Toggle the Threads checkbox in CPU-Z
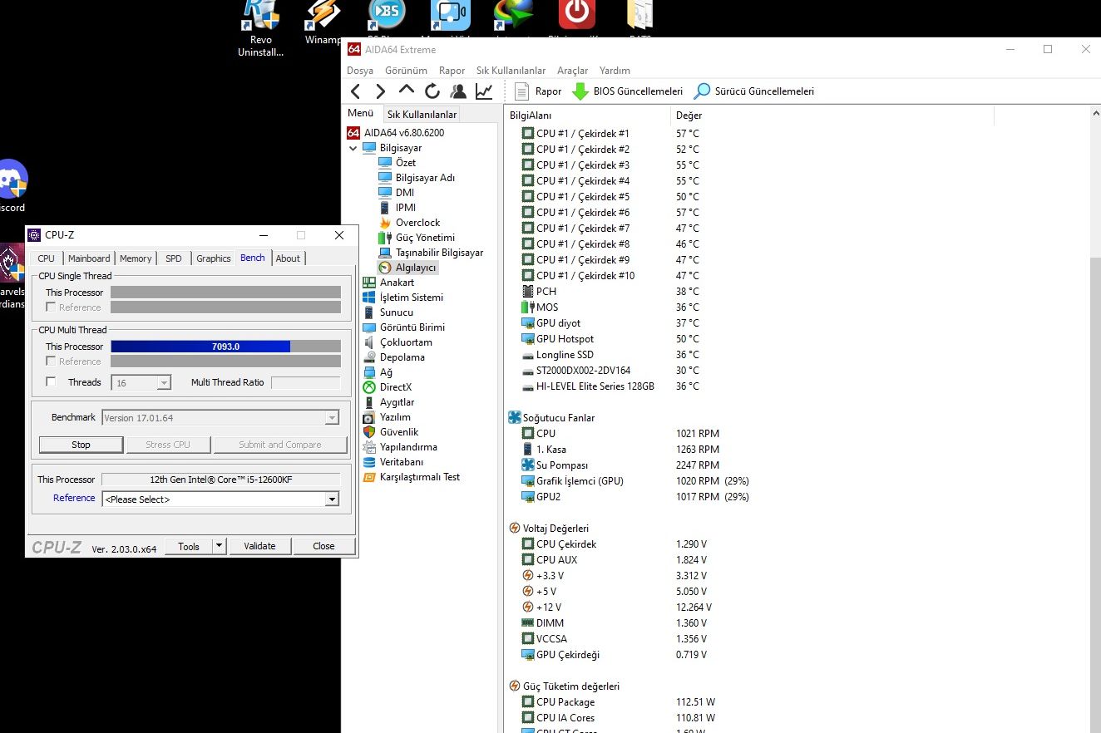 [51, 382]
